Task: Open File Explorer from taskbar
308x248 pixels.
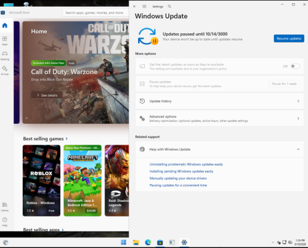Action: coord(136,242)
